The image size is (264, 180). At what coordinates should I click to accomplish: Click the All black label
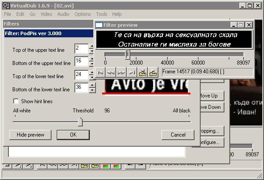181,111
